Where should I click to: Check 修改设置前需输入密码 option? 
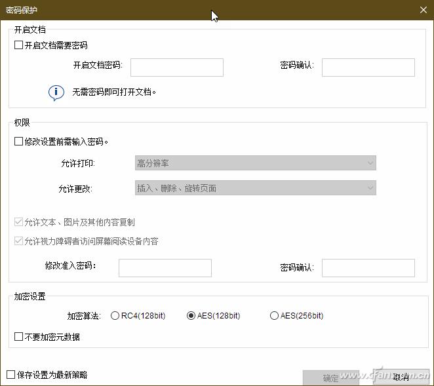(x=18, y=142)
